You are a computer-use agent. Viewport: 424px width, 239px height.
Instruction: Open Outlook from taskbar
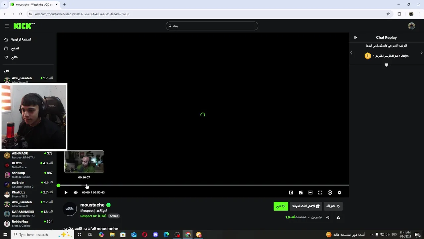[x=134, y=235]
